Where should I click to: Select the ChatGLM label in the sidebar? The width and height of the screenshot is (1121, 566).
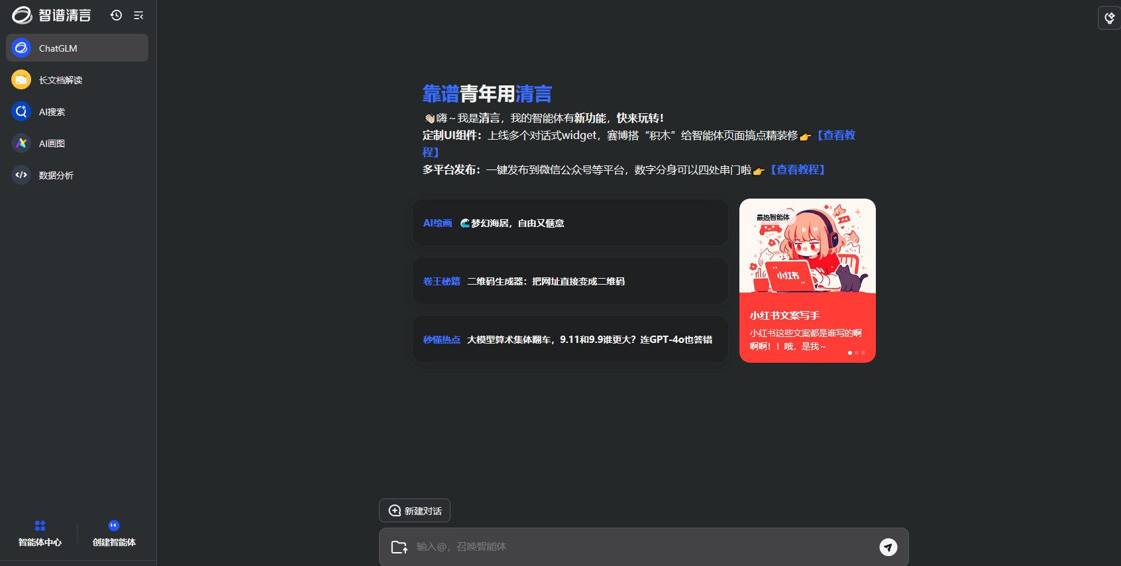(x=58, y=48)
